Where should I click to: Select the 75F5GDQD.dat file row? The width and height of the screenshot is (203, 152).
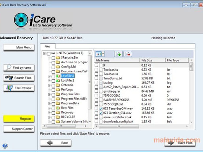pos(142,104)
